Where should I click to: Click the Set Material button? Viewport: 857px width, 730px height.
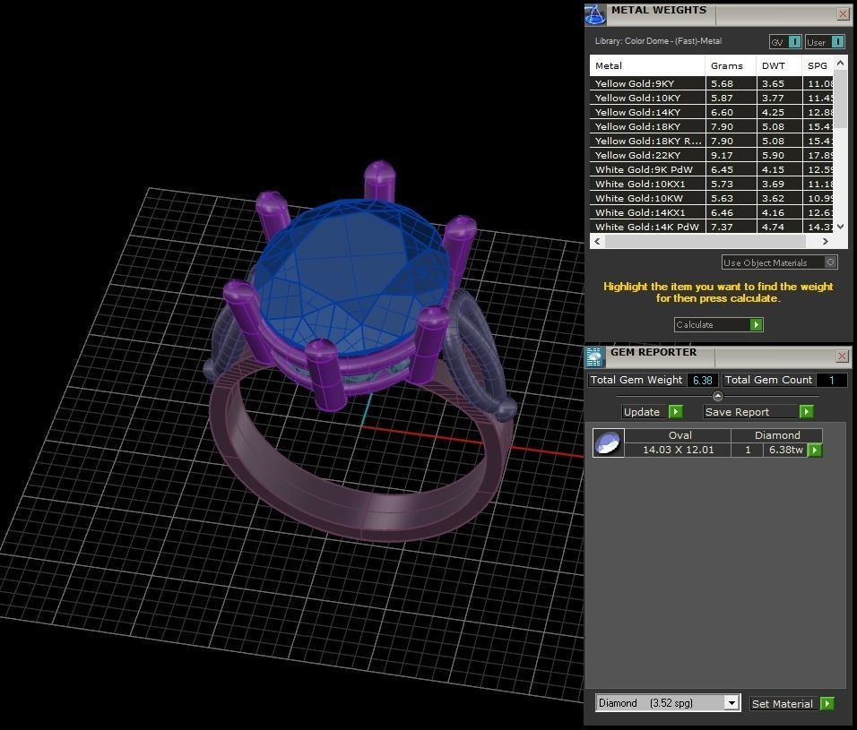coord(792,703)
